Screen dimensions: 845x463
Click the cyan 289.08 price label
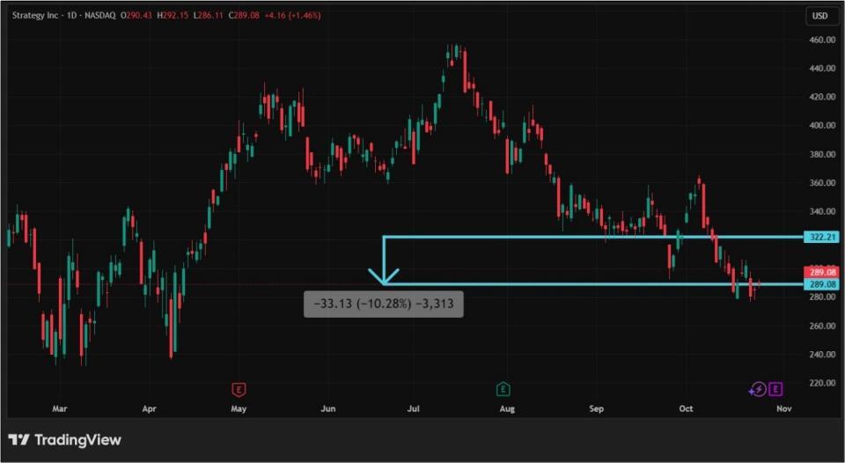(820, 285)
